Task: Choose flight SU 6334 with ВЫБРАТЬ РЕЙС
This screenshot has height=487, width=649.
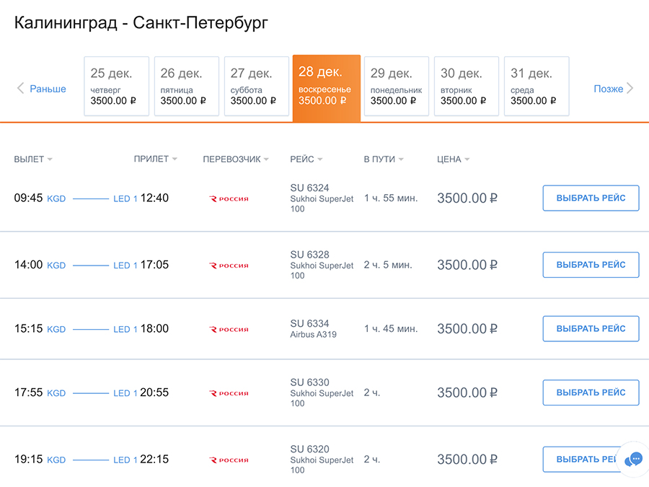Action: [591, 328]
